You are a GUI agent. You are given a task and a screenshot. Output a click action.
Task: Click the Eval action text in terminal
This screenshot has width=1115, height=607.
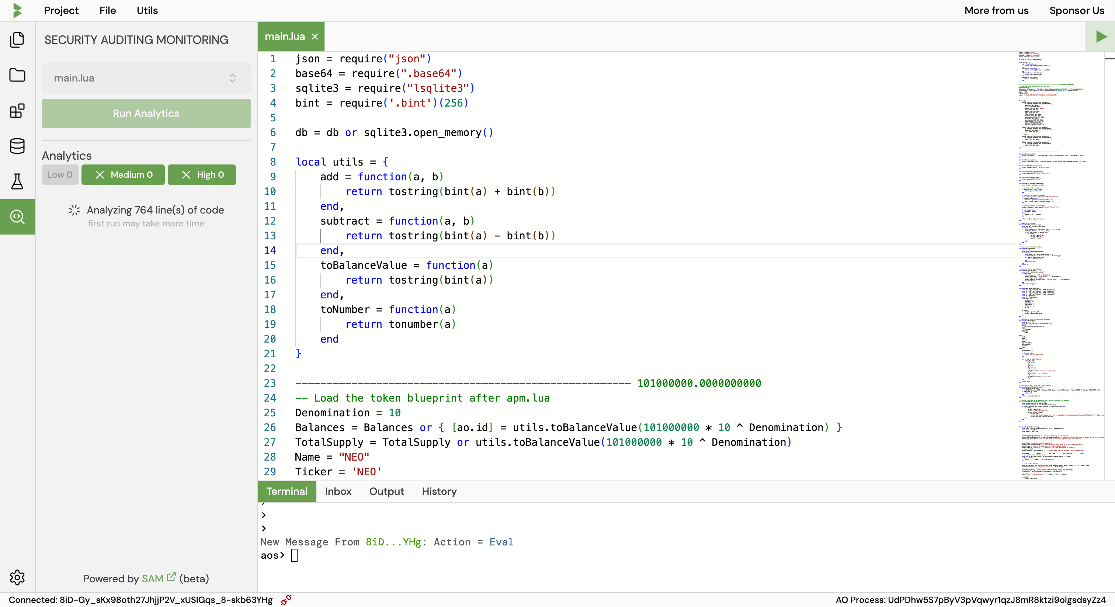click(x=501, y=542)
